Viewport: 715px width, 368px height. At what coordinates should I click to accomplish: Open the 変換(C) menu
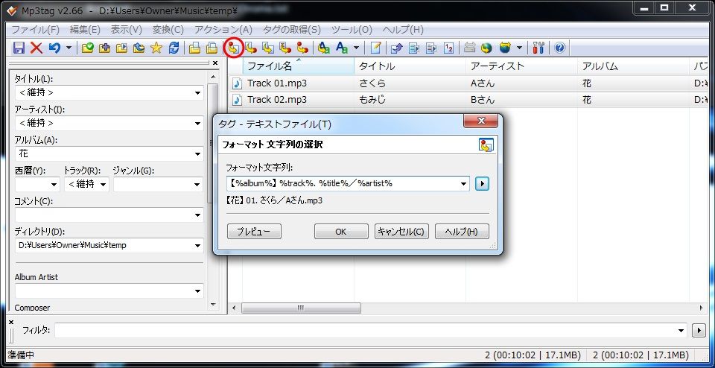click(x=168, y=30)
